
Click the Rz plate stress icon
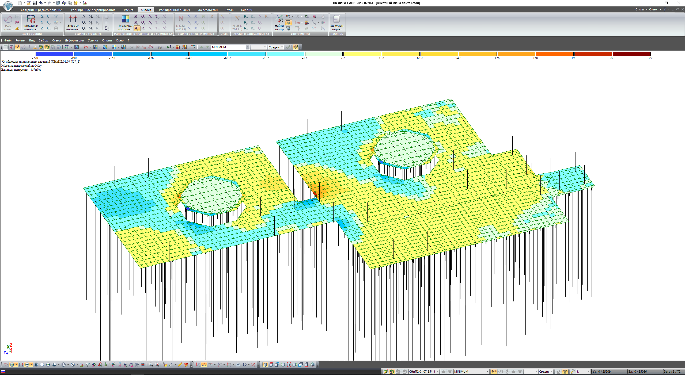[x=143, y=28]
